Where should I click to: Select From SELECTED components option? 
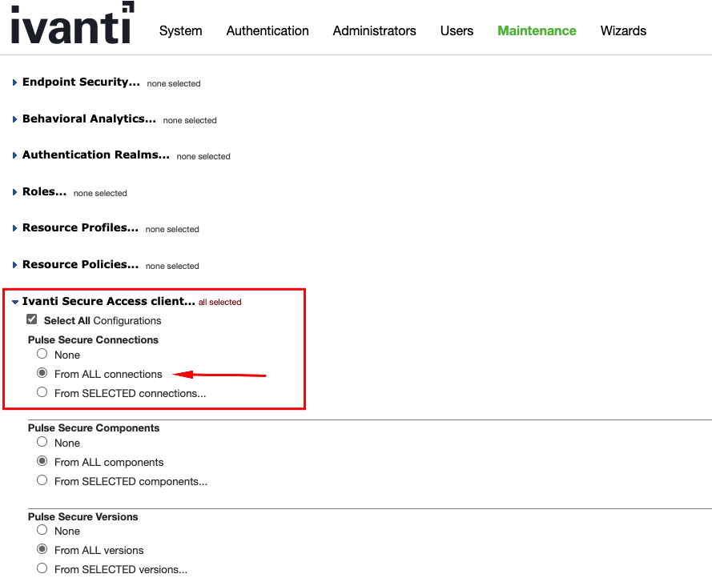[42, 480]
